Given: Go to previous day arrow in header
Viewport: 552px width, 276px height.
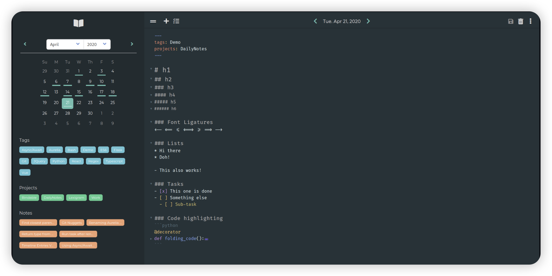Looking at the screenshot, I should (x=315, y=21).
